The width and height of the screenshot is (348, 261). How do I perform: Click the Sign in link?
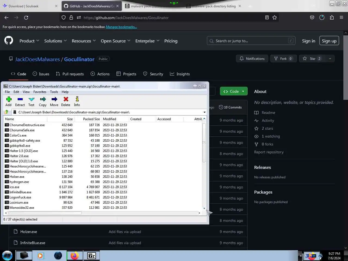click(x=309, y=41)
